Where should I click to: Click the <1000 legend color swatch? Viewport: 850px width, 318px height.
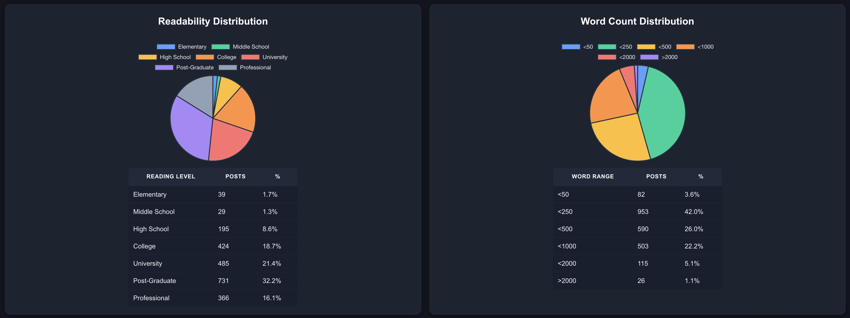[685, 47]
